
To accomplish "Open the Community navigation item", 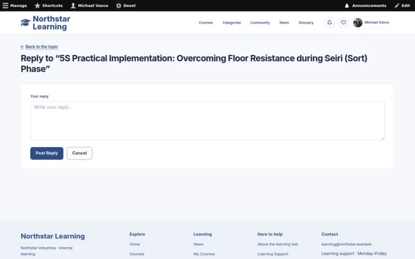I will (260, 22).
